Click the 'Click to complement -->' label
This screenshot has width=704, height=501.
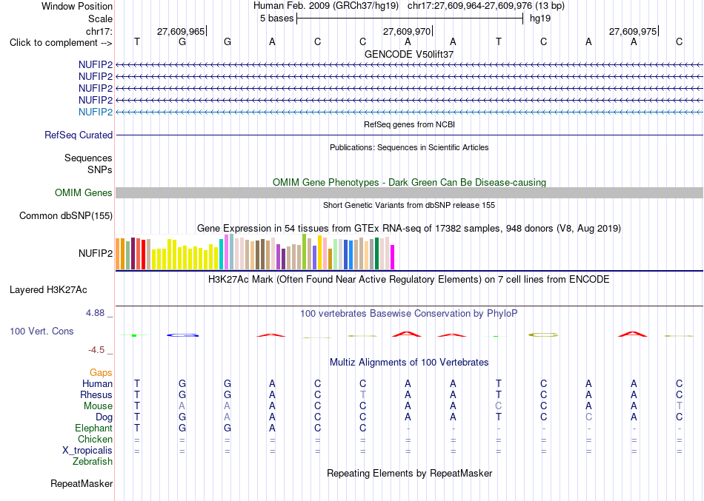61,43
